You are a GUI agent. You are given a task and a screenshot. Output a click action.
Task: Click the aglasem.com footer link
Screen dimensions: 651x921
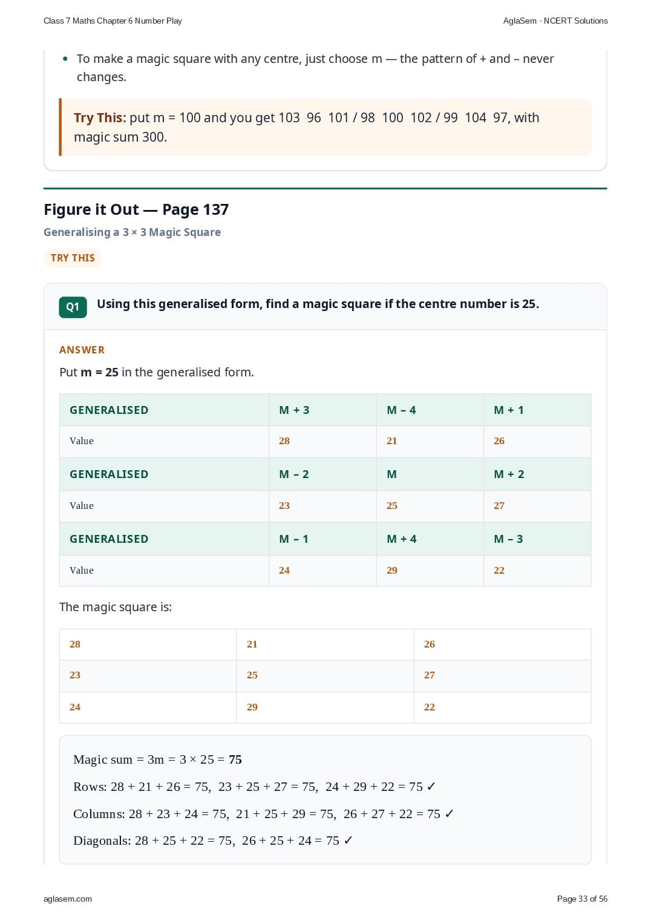point(68,899)
